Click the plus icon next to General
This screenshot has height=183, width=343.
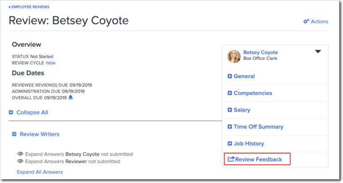tap(230, 76)
